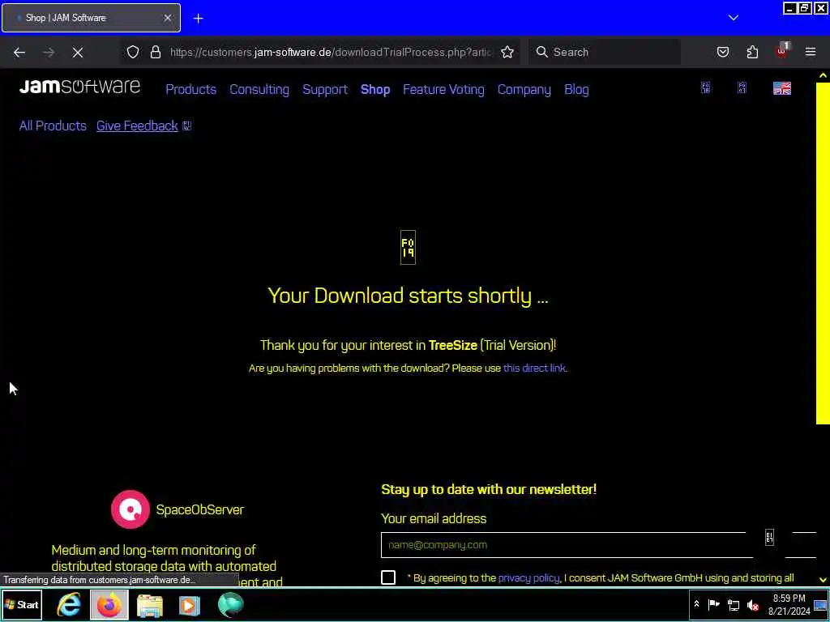Click the newsletter email address field
This screenshot has height=622, width=830.
[567, 545]
